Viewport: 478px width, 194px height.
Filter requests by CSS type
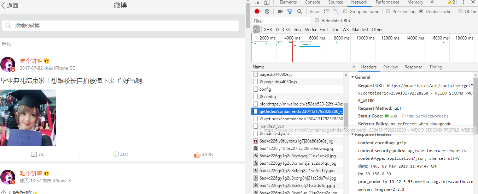[286, 30]
